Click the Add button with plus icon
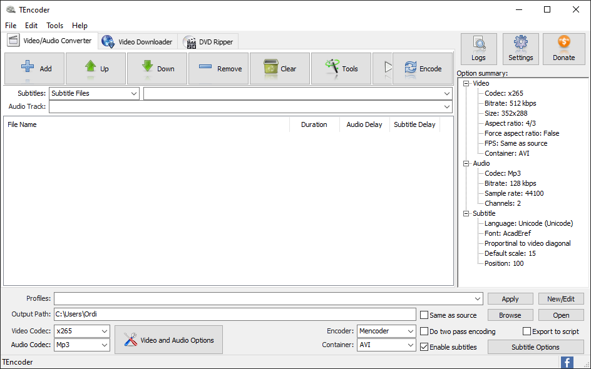The width and height of the screenshot is (591, 369). [x=34, y=69]
